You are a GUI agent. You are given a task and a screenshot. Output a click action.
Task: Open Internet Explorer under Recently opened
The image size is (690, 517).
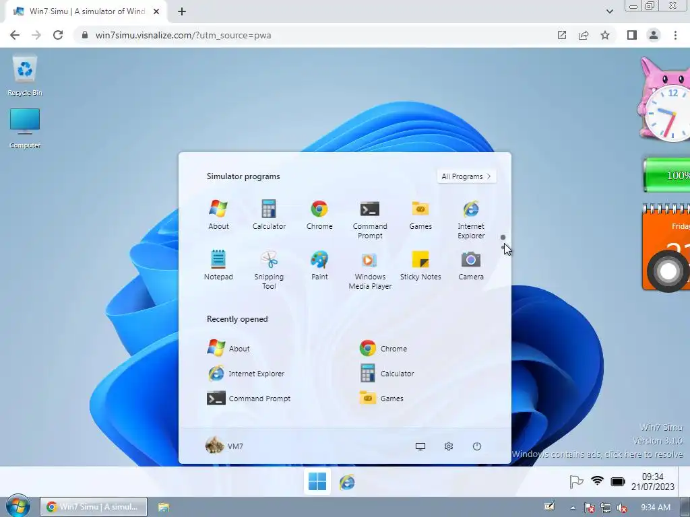pyautogui.click(x=246, y=373)
